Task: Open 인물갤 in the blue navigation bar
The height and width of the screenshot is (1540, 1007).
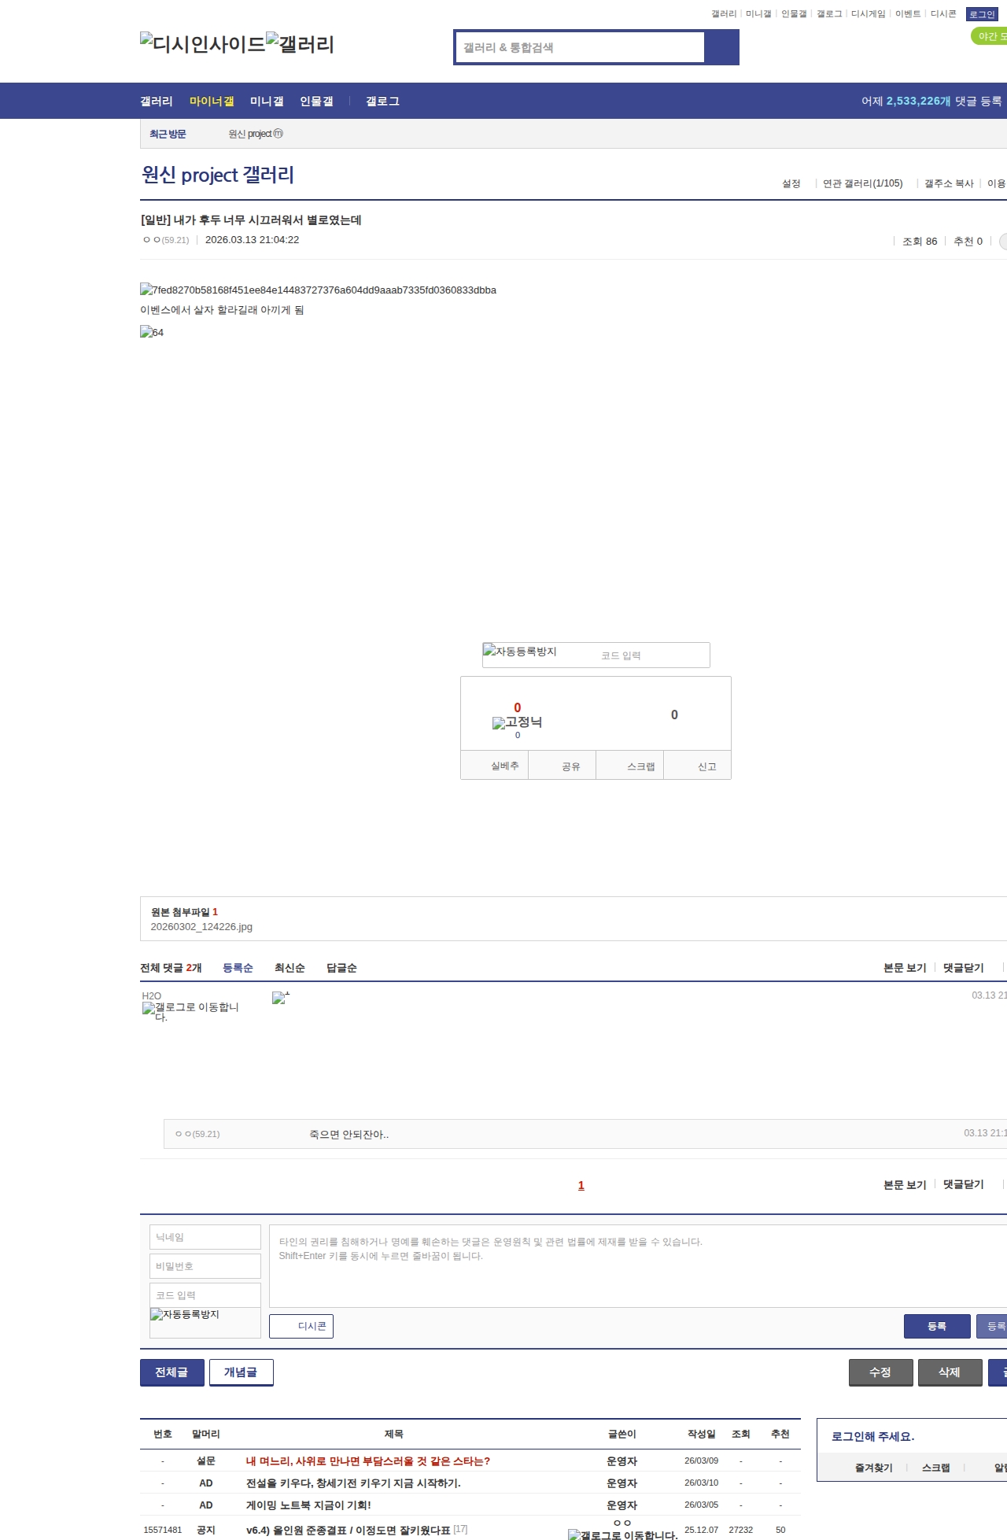Action: point(316,101)
